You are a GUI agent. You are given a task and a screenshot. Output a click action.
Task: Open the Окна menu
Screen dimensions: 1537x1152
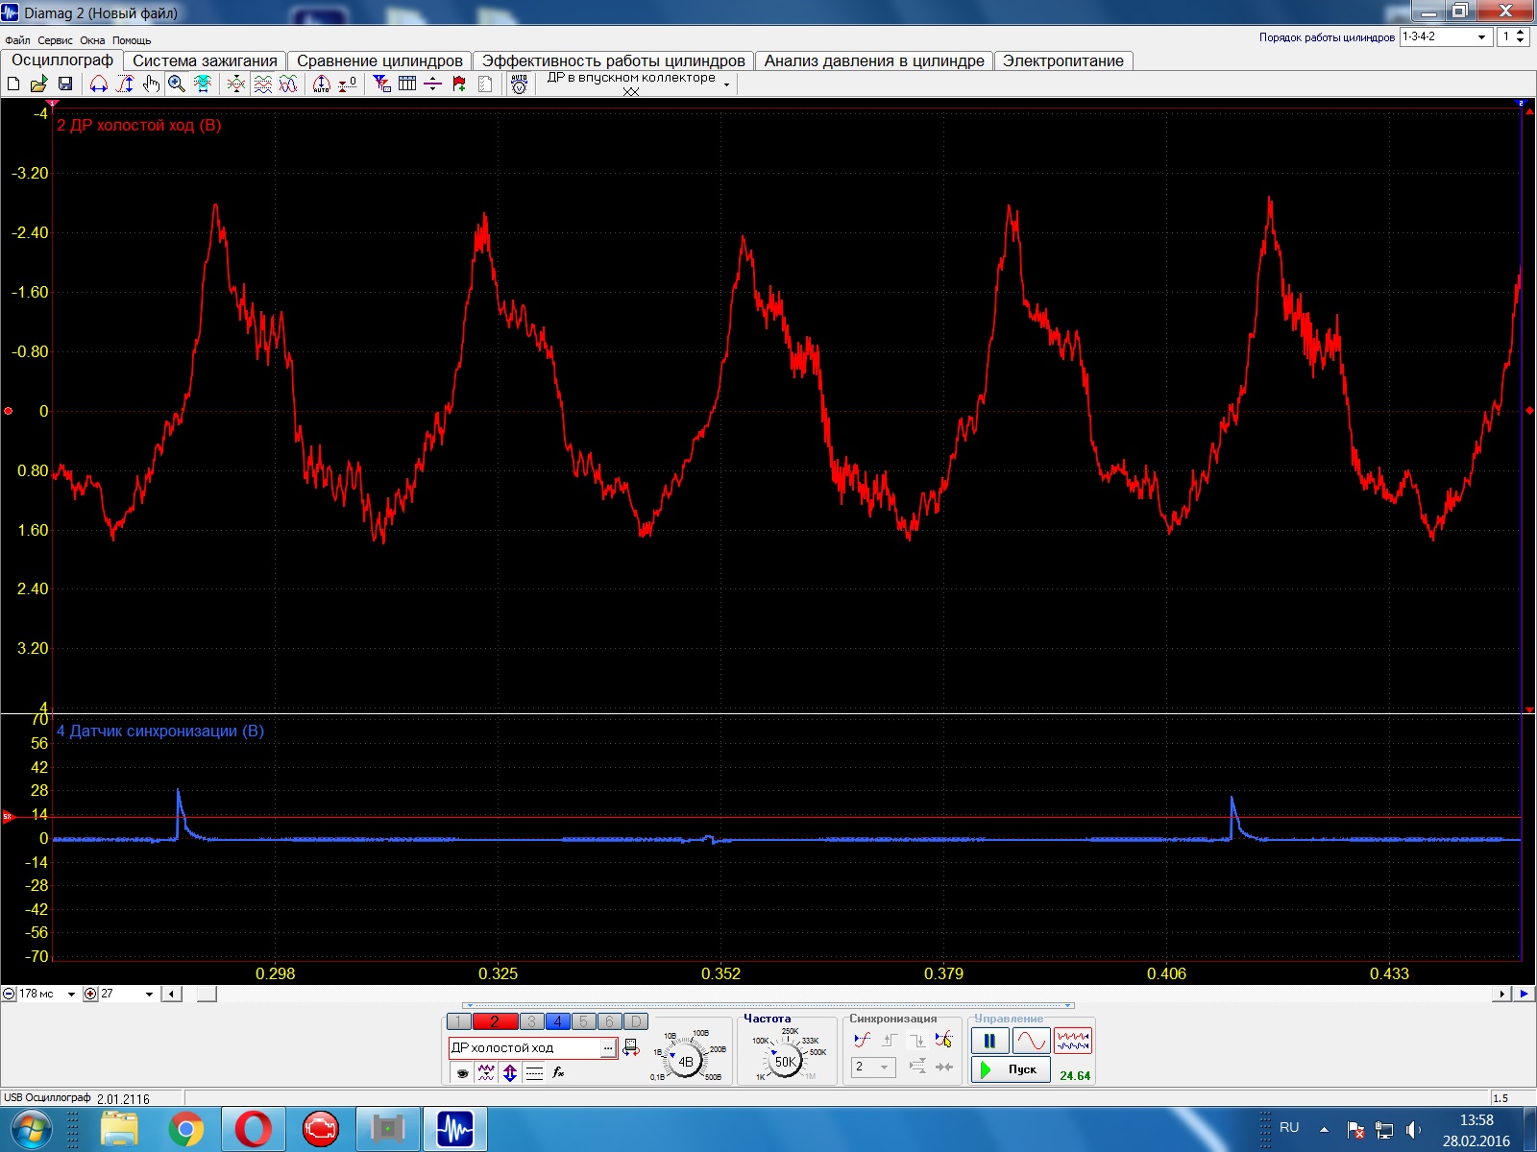[x=92, y=40]
